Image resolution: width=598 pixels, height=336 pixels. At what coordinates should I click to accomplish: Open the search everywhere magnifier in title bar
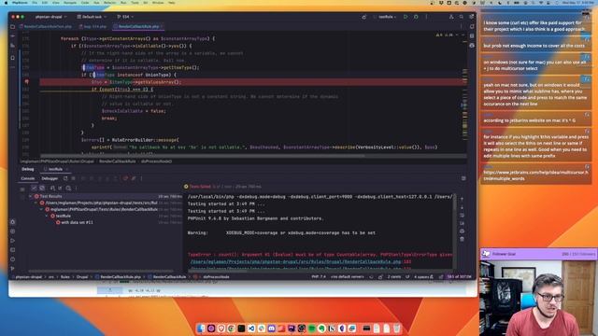pos(461,17)
